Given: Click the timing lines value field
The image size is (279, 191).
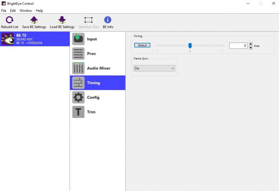Looking at the screenshot, I should pyautogui.click(x=238, y=46).
